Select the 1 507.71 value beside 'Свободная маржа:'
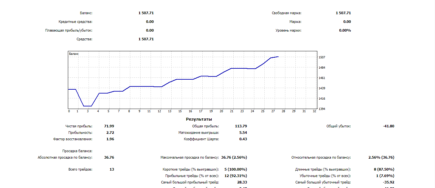The width and height of the screenshot is (435, 188). (343, 13)
